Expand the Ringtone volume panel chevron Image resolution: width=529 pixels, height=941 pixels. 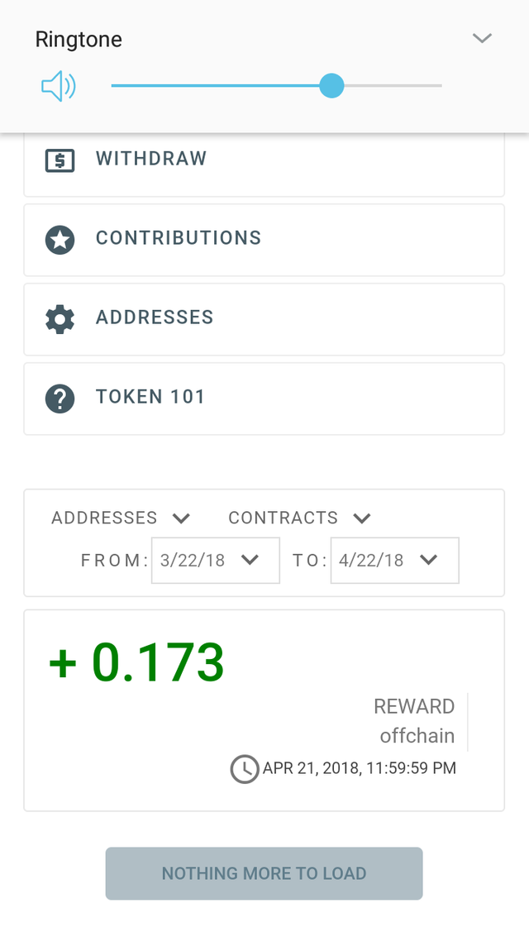point(482,39)
